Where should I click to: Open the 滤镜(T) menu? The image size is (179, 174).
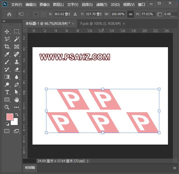(x=102, y=5)
